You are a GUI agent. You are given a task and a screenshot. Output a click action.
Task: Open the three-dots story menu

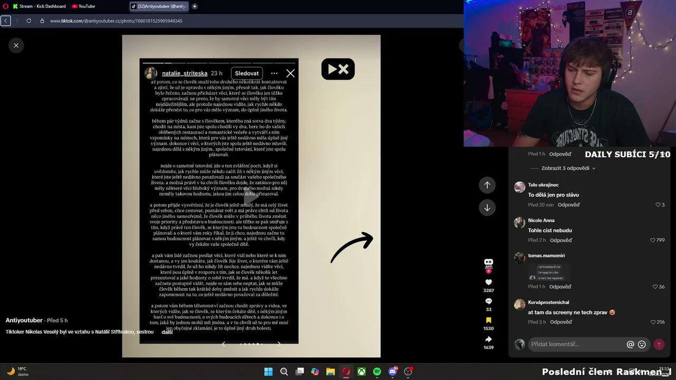[x=274, y=73]
